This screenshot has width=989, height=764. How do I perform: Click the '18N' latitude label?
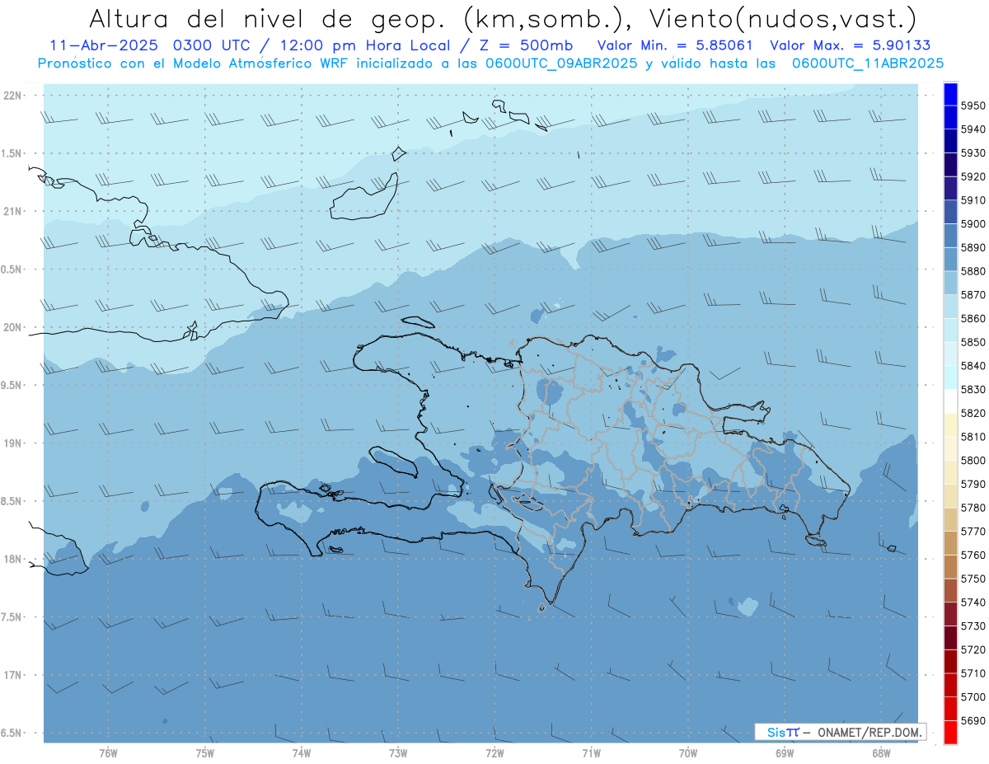pos(12,559)
